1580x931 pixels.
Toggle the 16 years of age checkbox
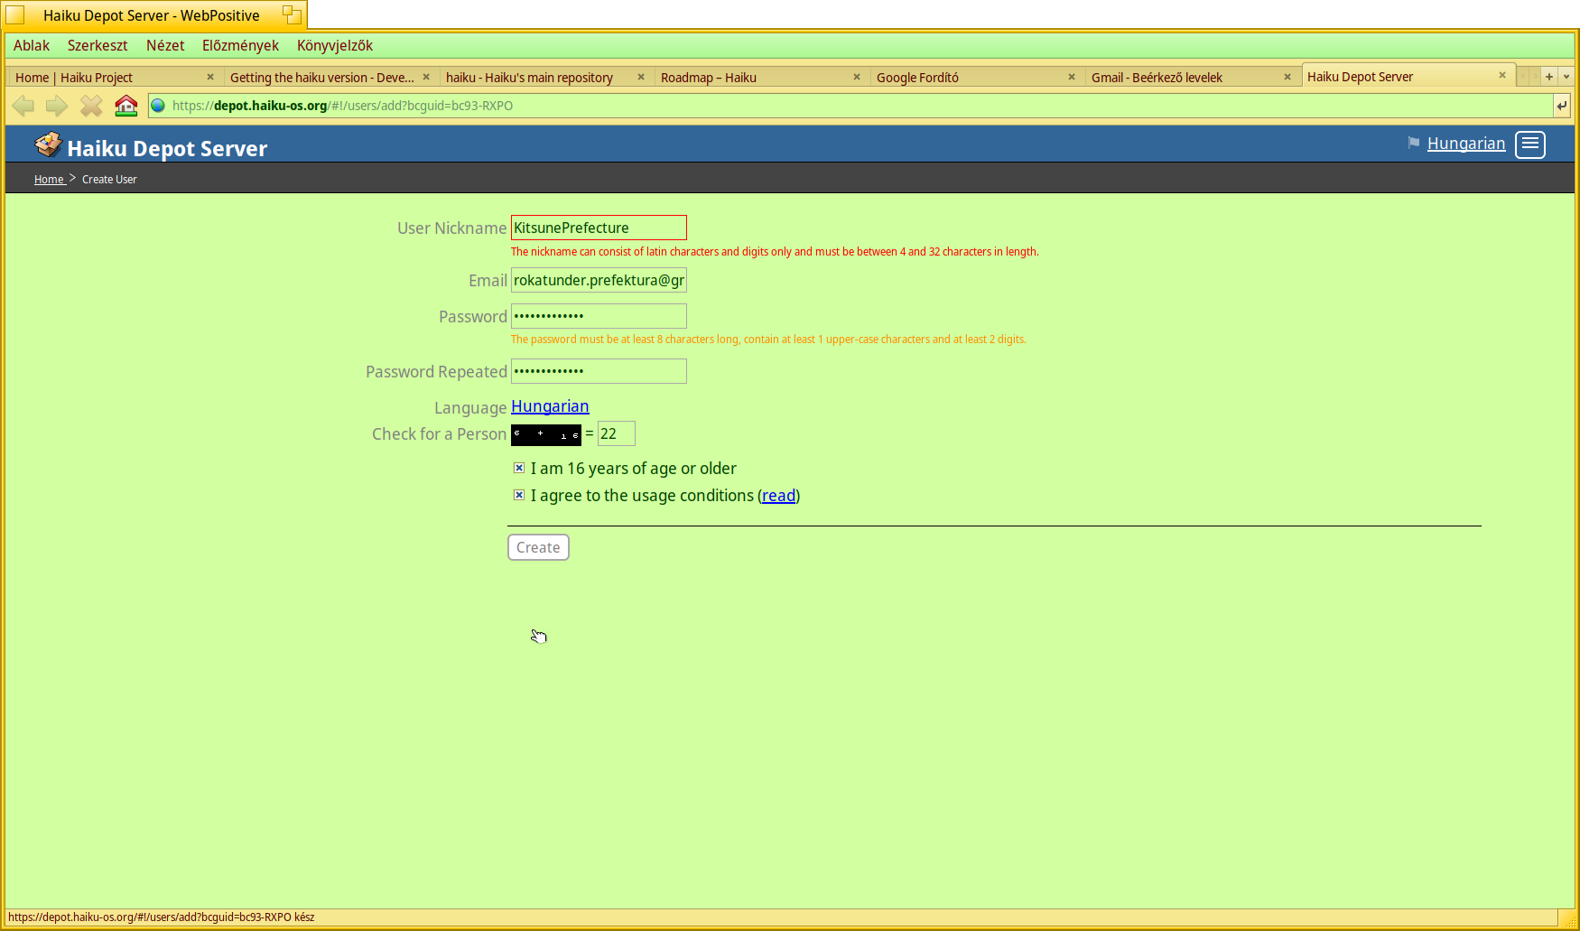[x=519, y=468]
